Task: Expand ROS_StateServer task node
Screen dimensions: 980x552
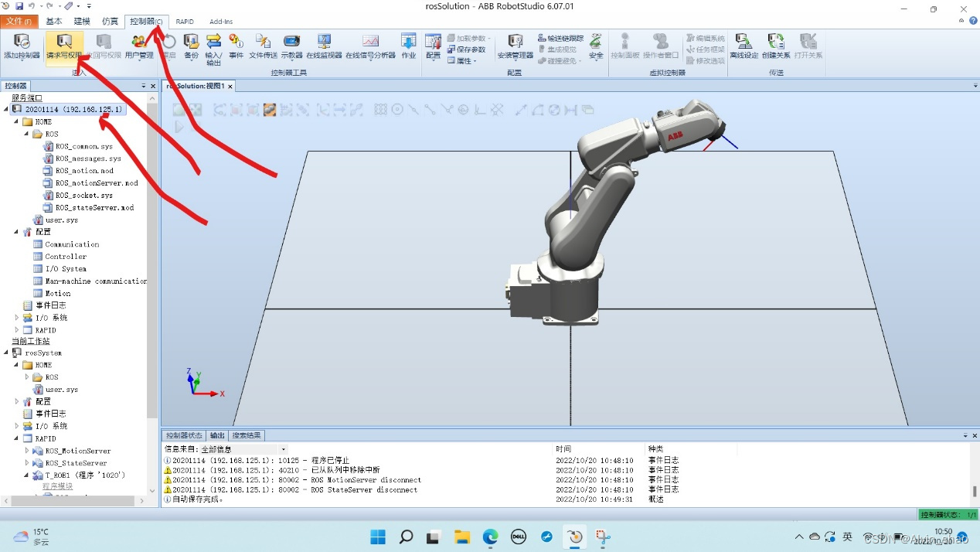Action: click(26, 463)
